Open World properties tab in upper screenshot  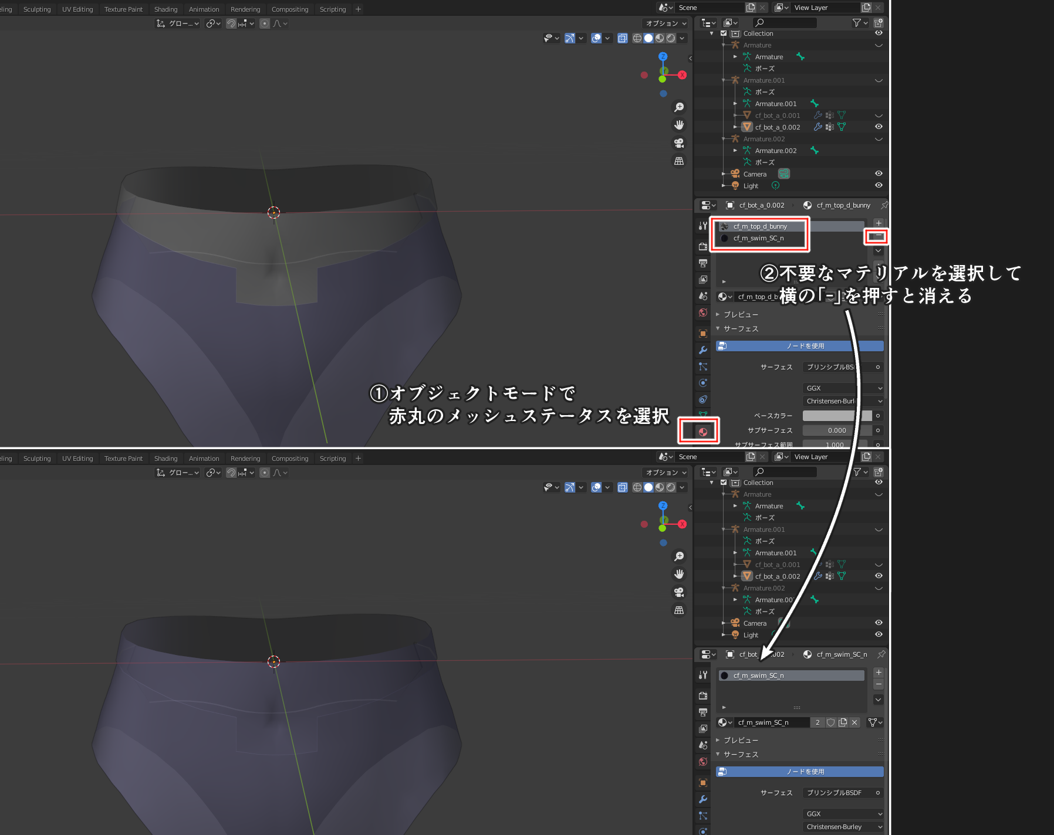pos(702,313)
